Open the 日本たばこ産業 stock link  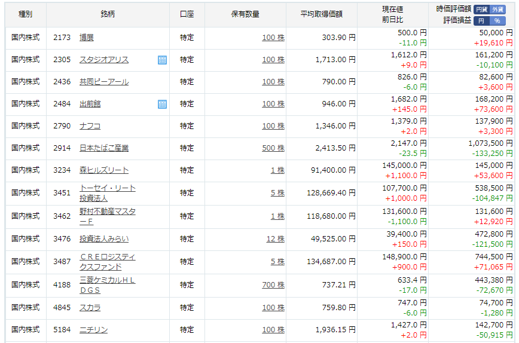click(x=104, y=148)
